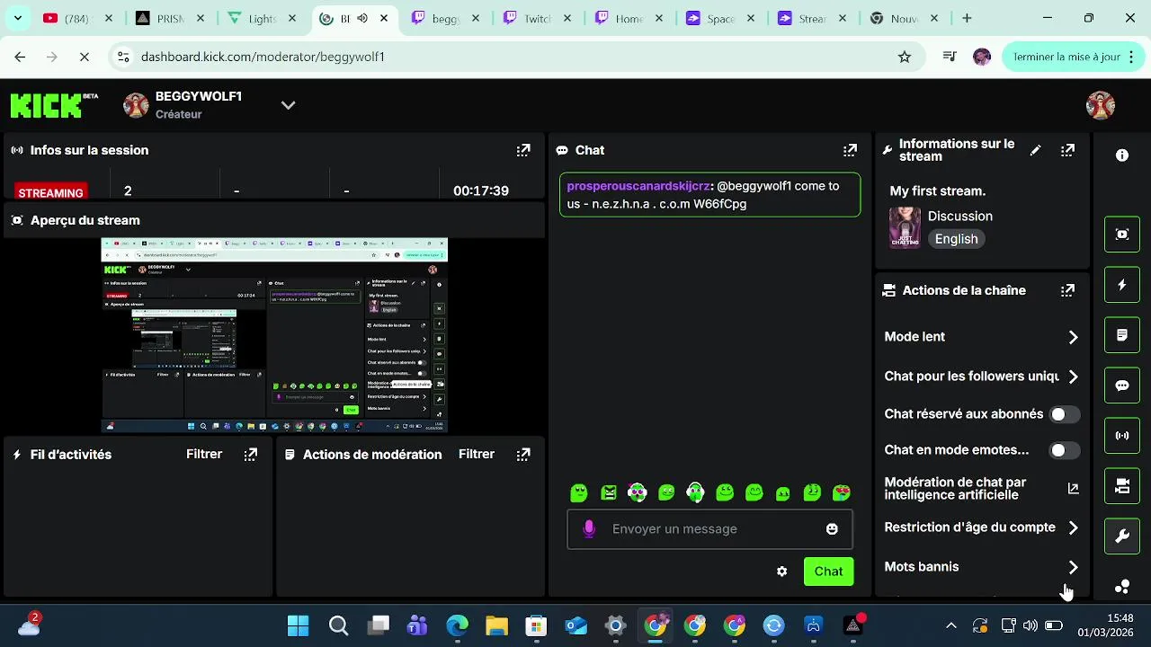The height and width of the screenshot is (647, 1151).
Task: Show hidden system tray icons chevron
Action: (x=951, y=625)
